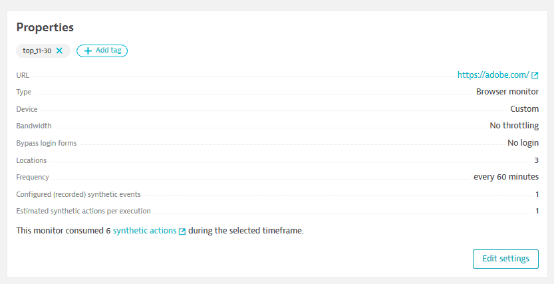The height and width of the screenshot is (284, 554).
Task: Click the Properties heading
Action: (45, 27)
